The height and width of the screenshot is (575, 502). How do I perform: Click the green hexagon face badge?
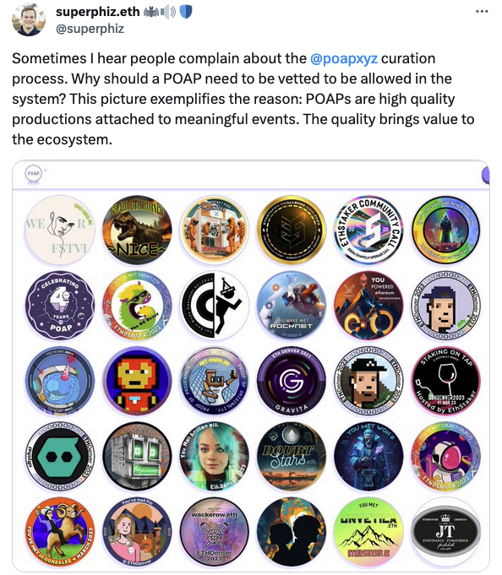pyautogui.click(x=60, y=457)
